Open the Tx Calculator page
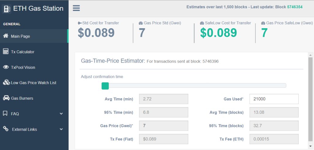314x150 pixels. (23, 52)
